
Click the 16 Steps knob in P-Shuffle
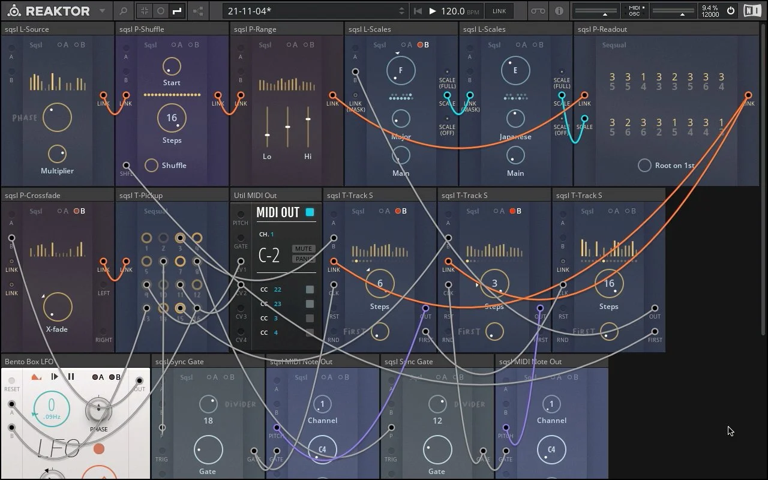click(x=172, y=118)
